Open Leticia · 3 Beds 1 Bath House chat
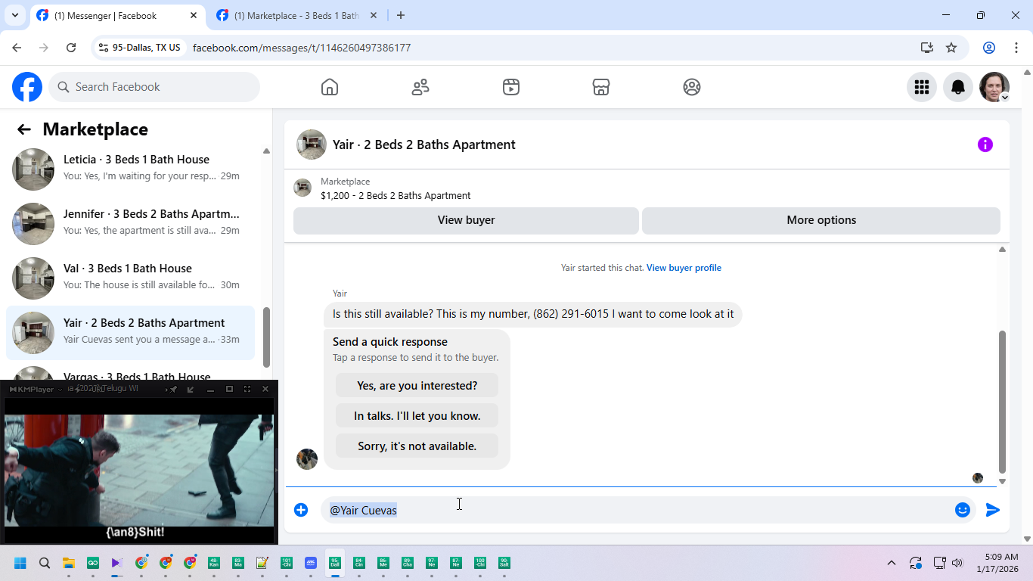The height and width of the screenshot is (581, 1033). tap(130, 169)
